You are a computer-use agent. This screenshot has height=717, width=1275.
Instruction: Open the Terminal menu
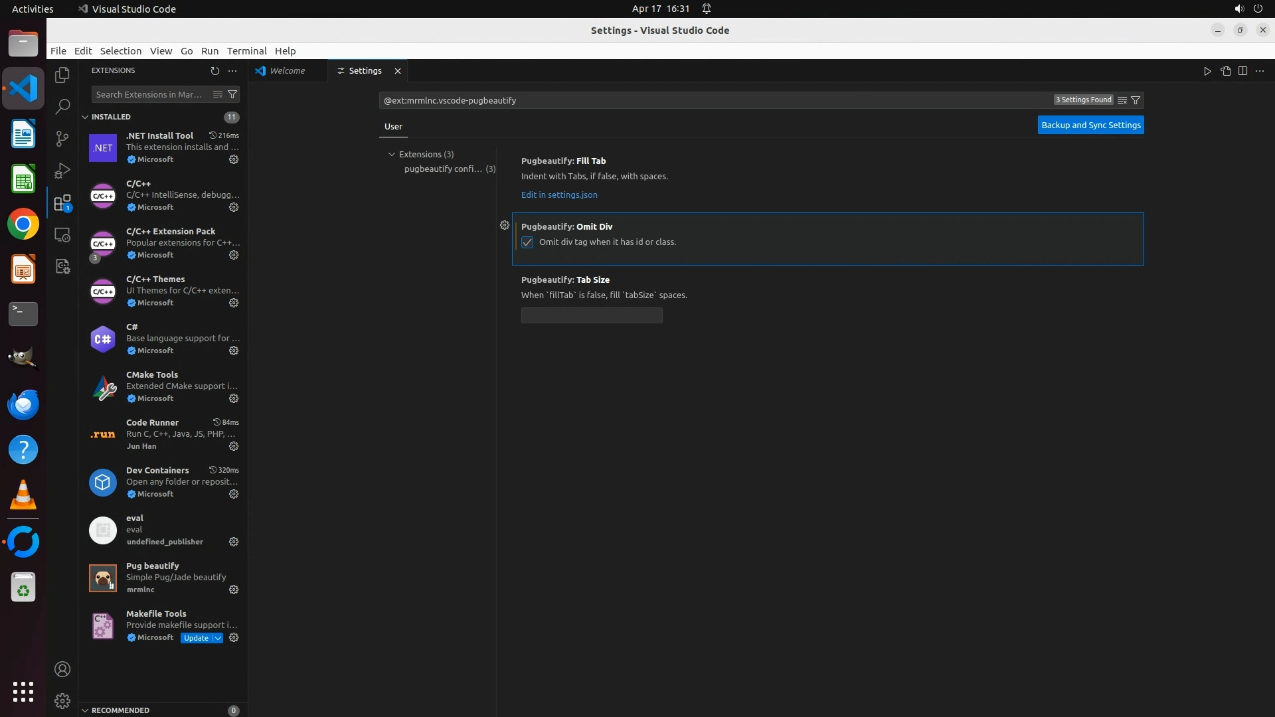[246, 51]
